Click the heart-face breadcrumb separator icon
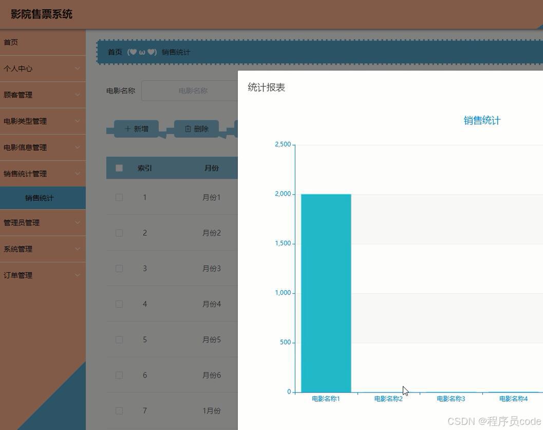 tap(142, 52)
